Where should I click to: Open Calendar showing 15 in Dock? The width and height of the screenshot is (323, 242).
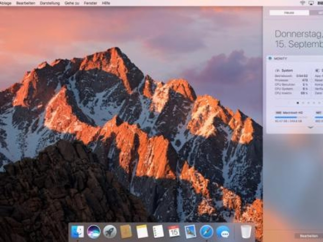(174, 232)
